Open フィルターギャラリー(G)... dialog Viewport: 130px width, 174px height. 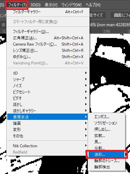pyautogui.click(x=48, y=32)
